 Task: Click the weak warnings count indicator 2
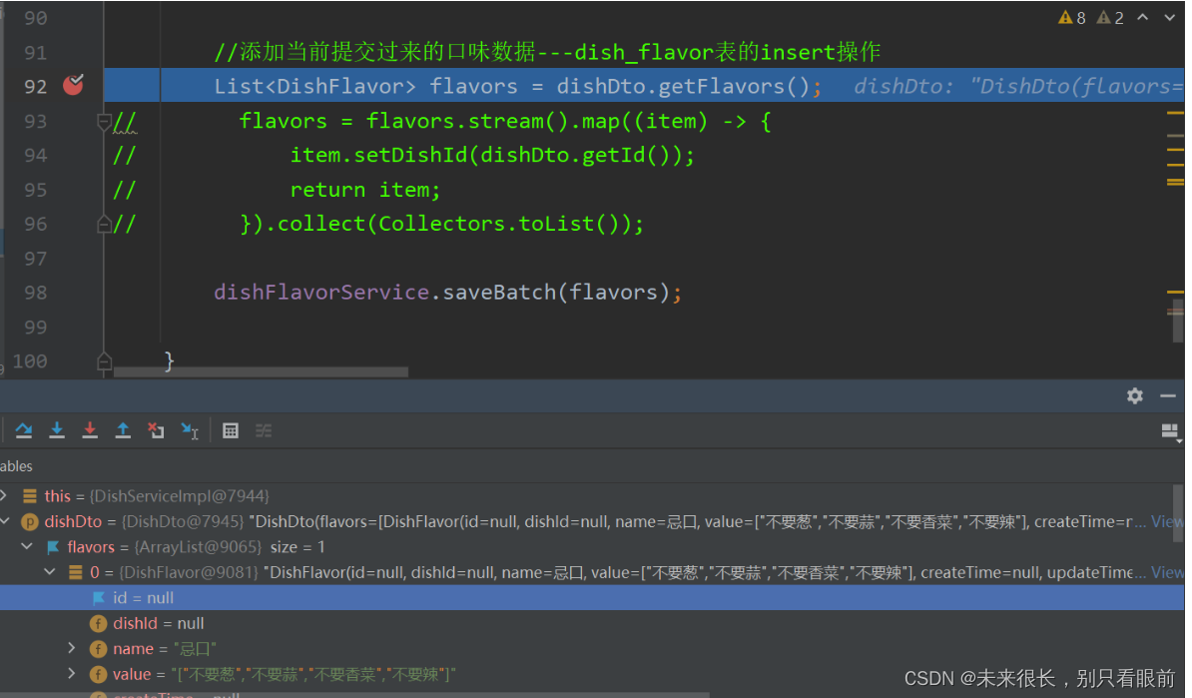1110,18
